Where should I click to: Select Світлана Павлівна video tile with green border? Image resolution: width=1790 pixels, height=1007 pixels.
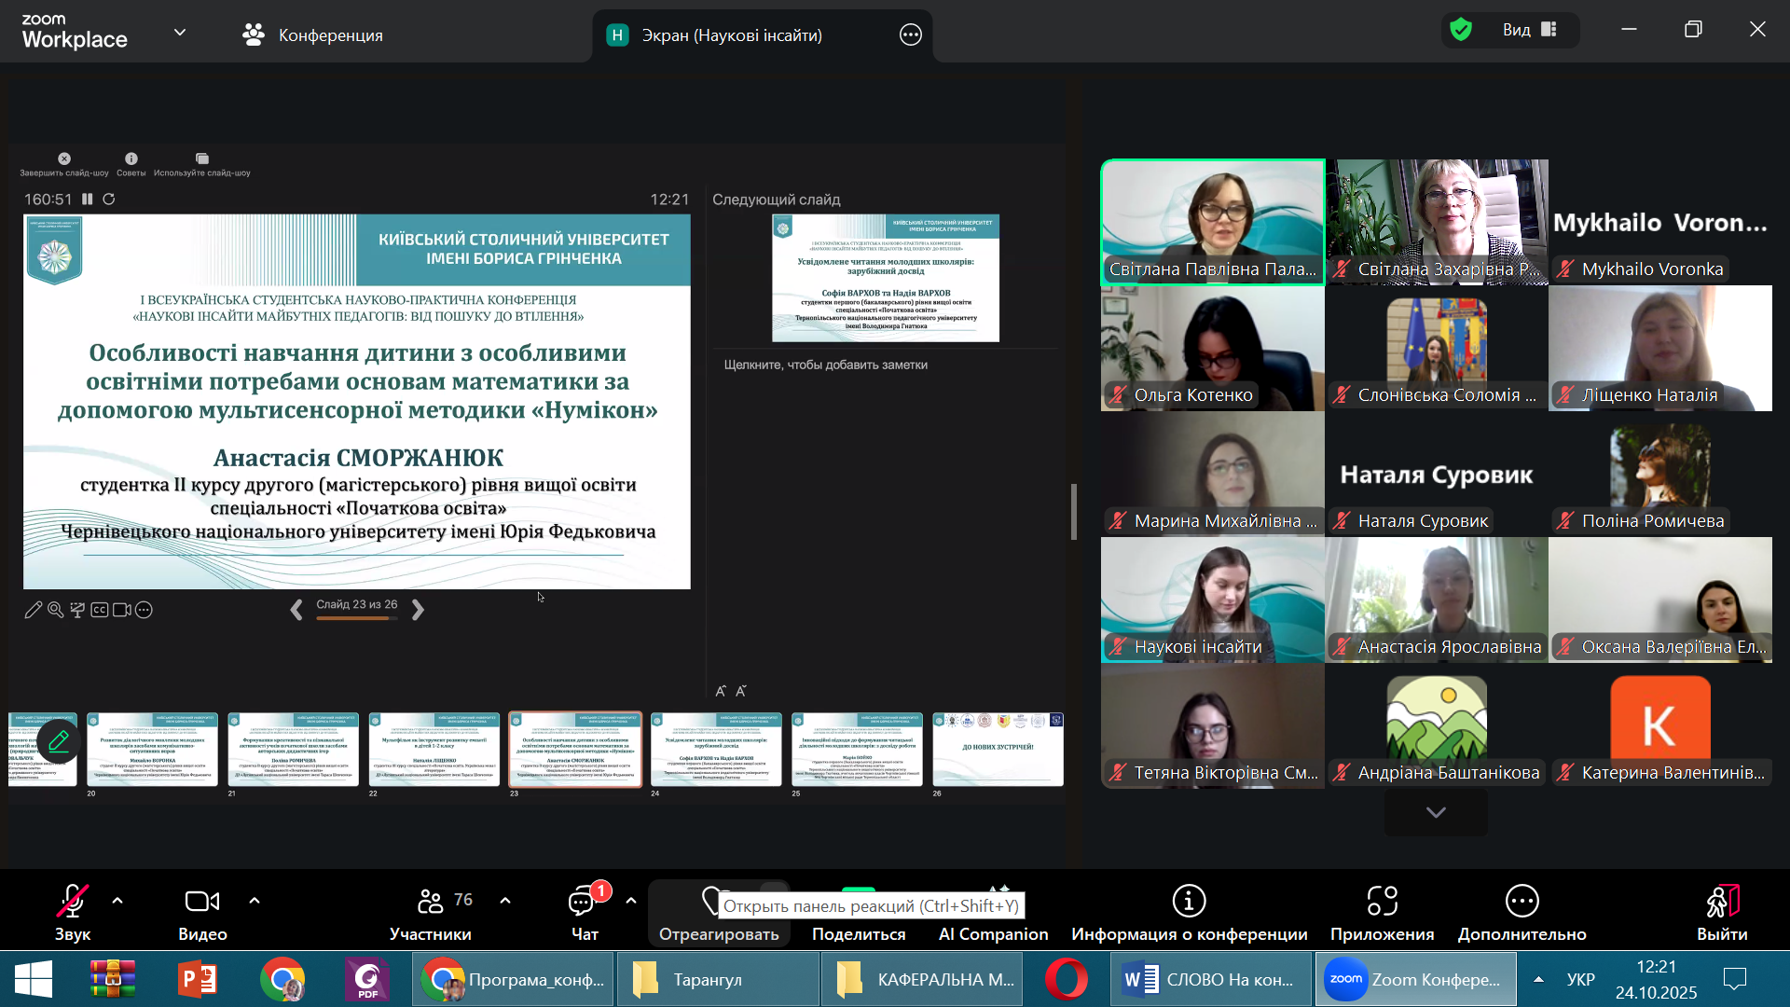1213,222
